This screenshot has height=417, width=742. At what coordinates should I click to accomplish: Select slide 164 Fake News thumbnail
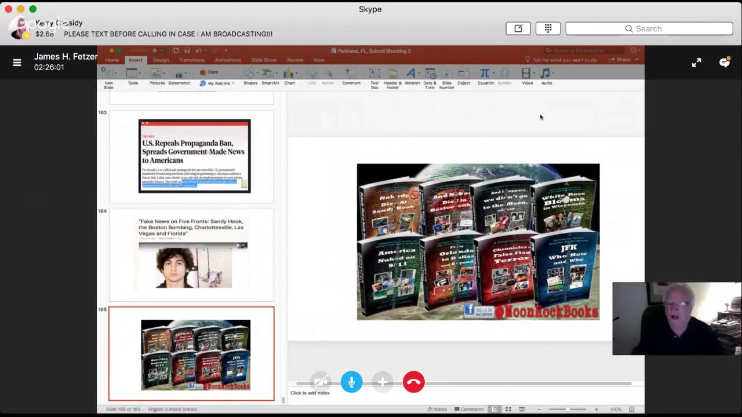(x=191, y=255)
